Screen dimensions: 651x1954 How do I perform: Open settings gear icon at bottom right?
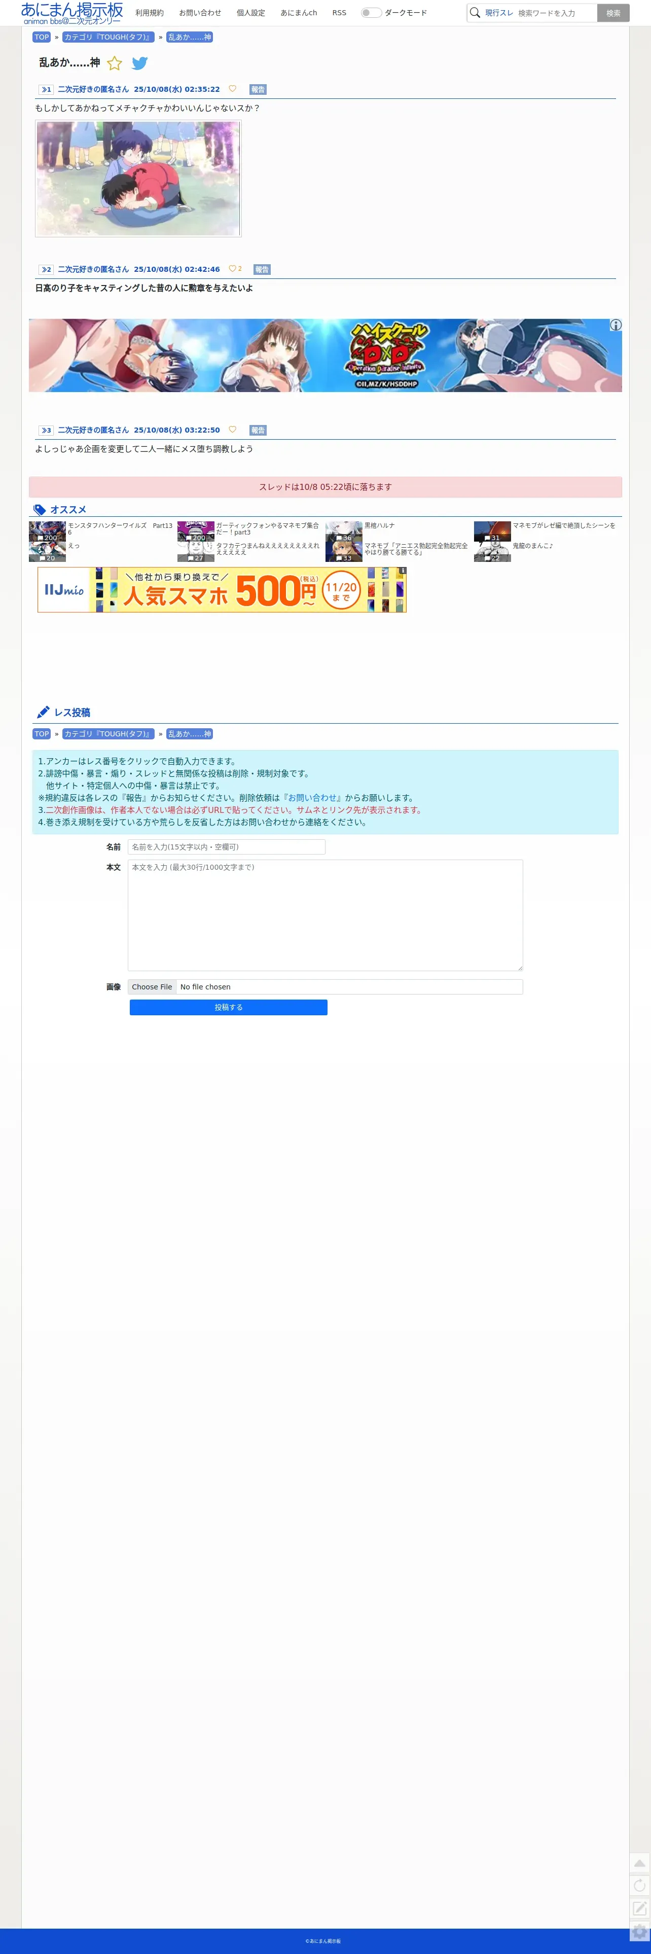[640, 1932]
